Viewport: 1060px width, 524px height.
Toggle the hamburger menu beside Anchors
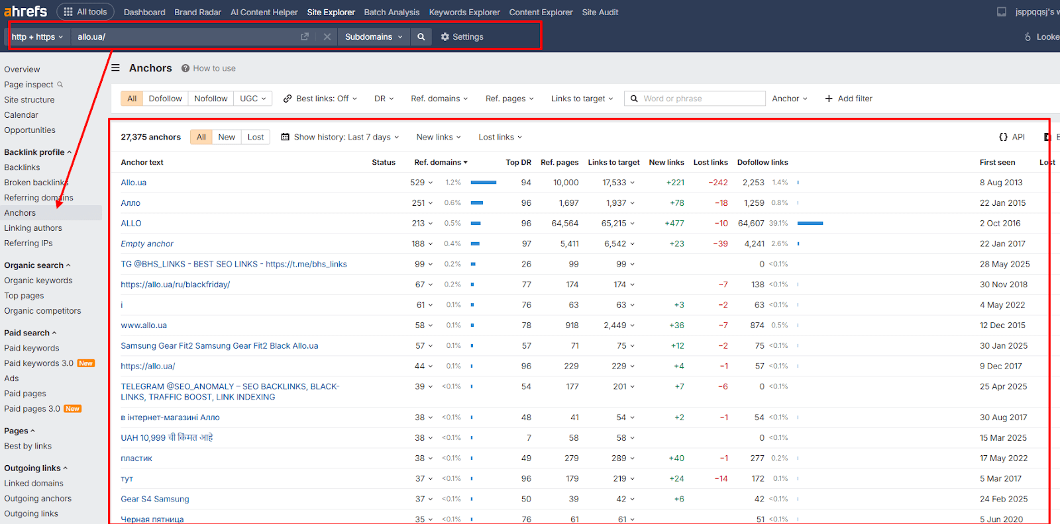point(115,67)
